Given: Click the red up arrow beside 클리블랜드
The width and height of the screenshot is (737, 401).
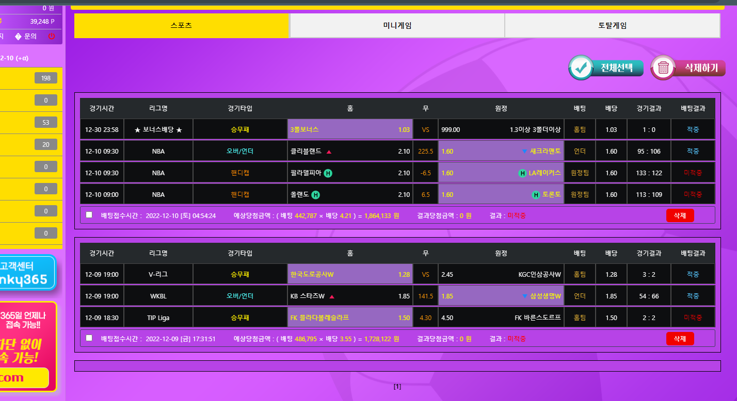Looking at the screenshot, I should (x=329, y=152).
